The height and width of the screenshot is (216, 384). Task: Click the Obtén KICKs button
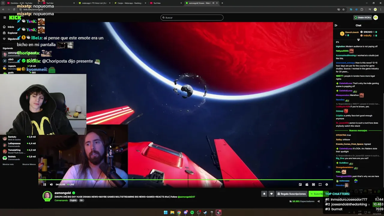pyautogui.click(x=363, y=18)
